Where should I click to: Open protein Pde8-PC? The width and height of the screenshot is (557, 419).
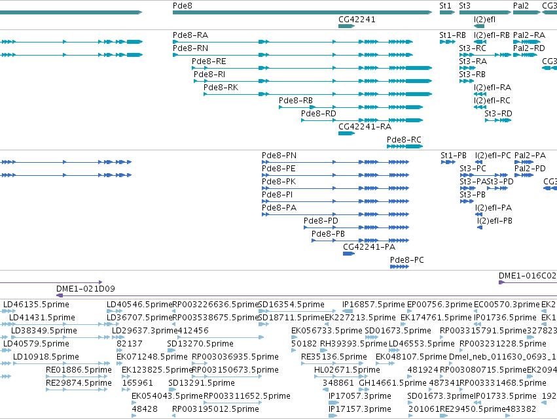tap(400, 267)
